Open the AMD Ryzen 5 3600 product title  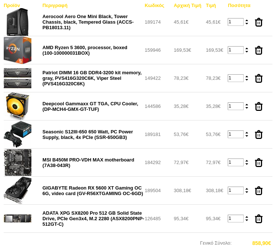(85, 50)
